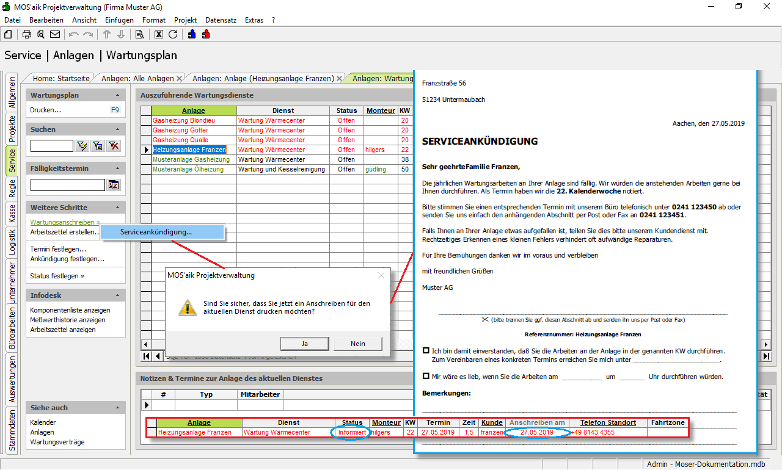Click the Excel export toolbar icon
Viewport: 782px width, 470px height.
(x=159, y=34)
